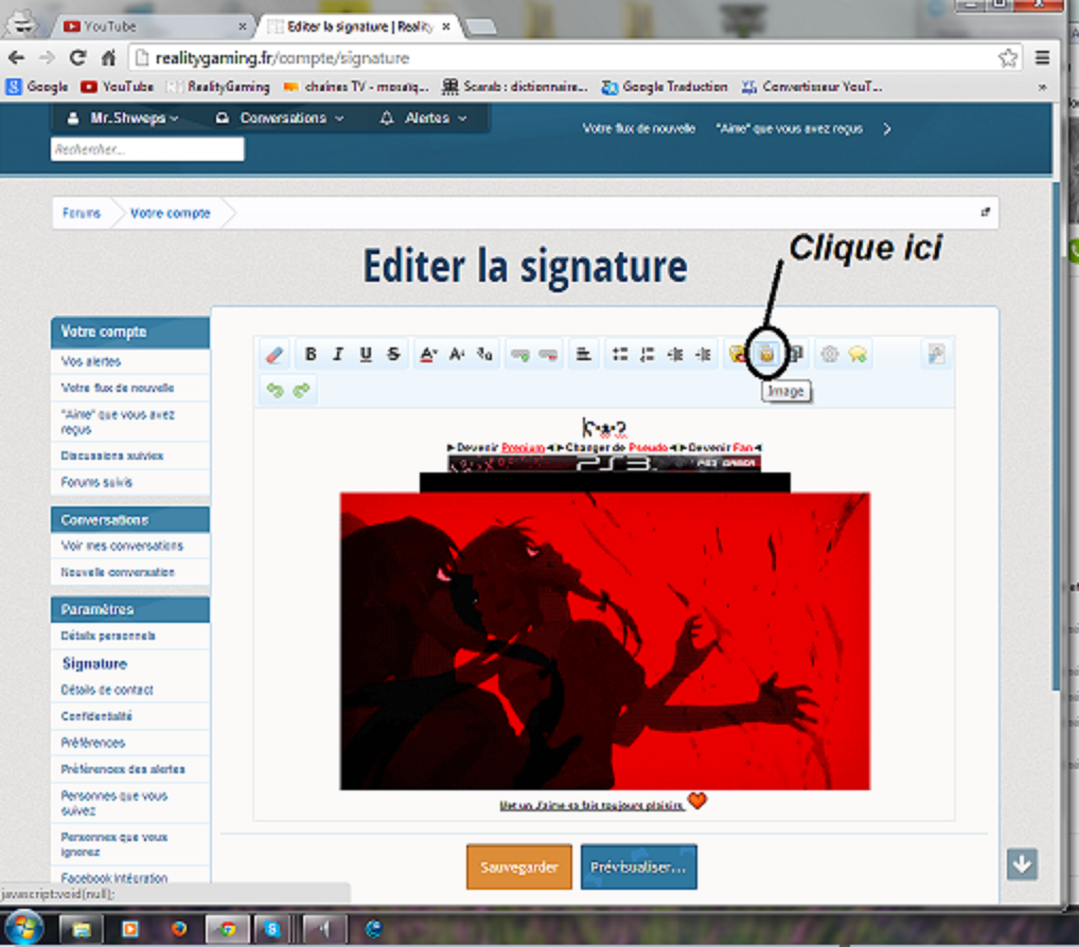Screen dimensions: 1079x947
Task: Click the insert link icon
Action: pyautogui.click(x=520, y=354)
